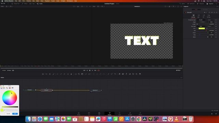Add a Paint node from toolbar
The image size is (219, 123).
click(53, 74)
